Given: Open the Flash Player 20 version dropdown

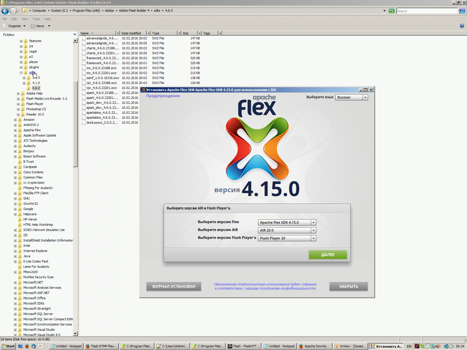Looking at the screenshot, I should pos(287,238).
